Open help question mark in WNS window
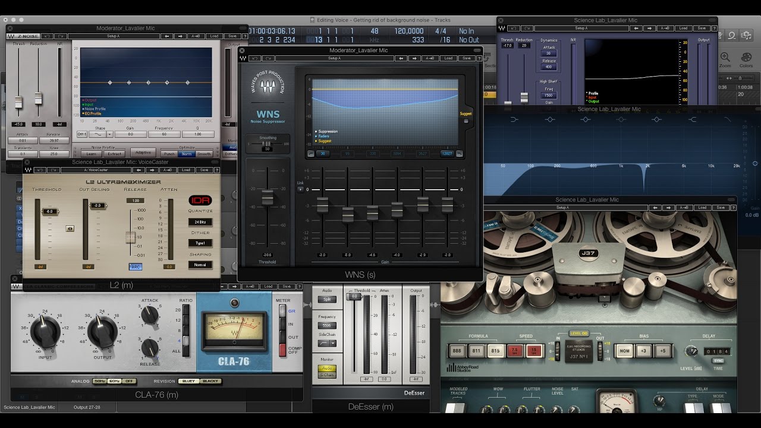Screen dimensions: 761x428 coord(479,58)
